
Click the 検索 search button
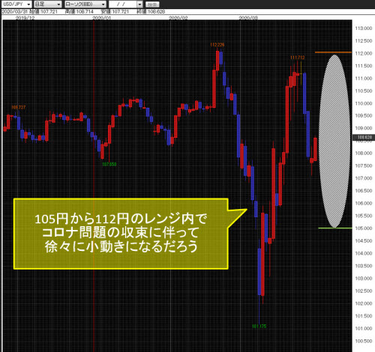pyautogui.click(x=152, y=4)
